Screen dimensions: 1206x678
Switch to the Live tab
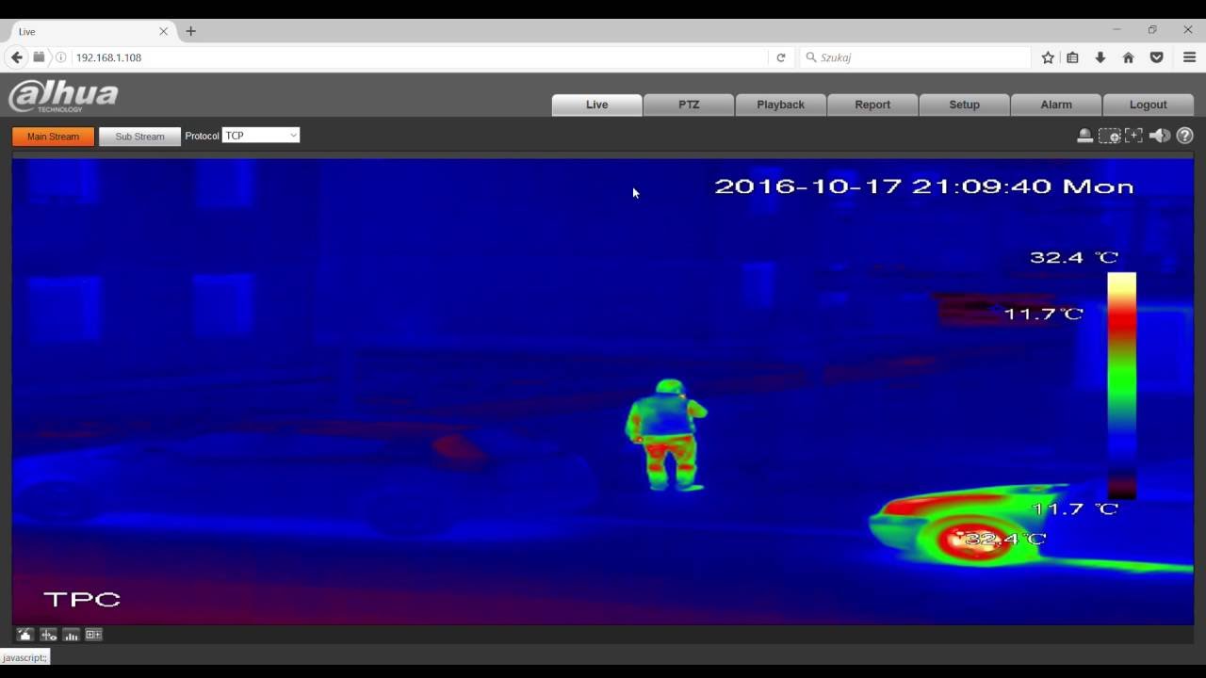pos(597,105)
